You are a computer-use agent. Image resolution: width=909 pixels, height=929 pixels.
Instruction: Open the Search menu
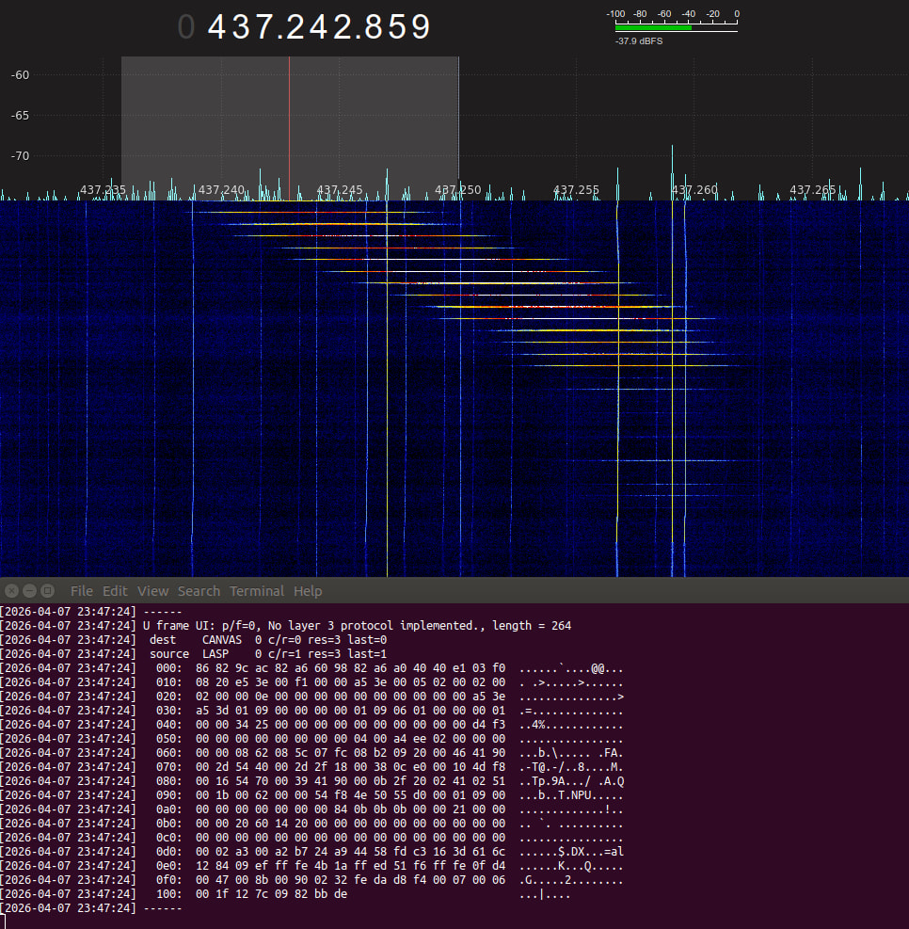[x=199, y=591]
